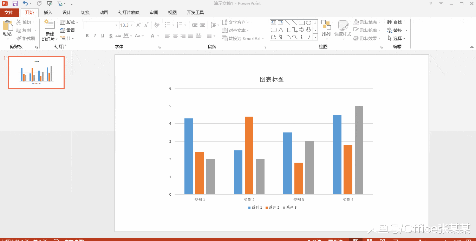Align text right in paragraph group
The width and height of the screenshot is (476, 241).
click(183, 36)
